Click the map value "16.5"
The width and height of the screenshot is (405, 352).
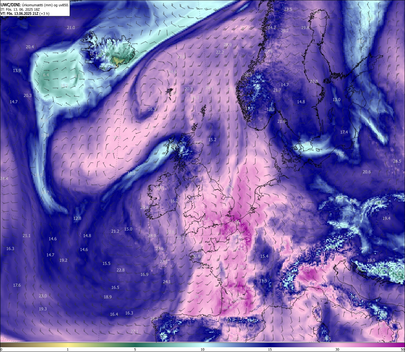click(115, 288)
